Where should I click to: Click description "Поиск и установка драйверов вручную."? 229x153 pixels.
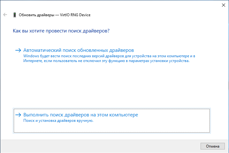click(x=58, y=121)
